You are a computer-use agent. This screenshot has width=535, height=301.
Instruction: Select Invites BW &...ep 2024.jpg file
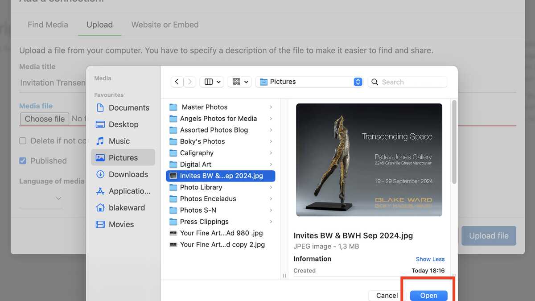(x=221, y=176)
